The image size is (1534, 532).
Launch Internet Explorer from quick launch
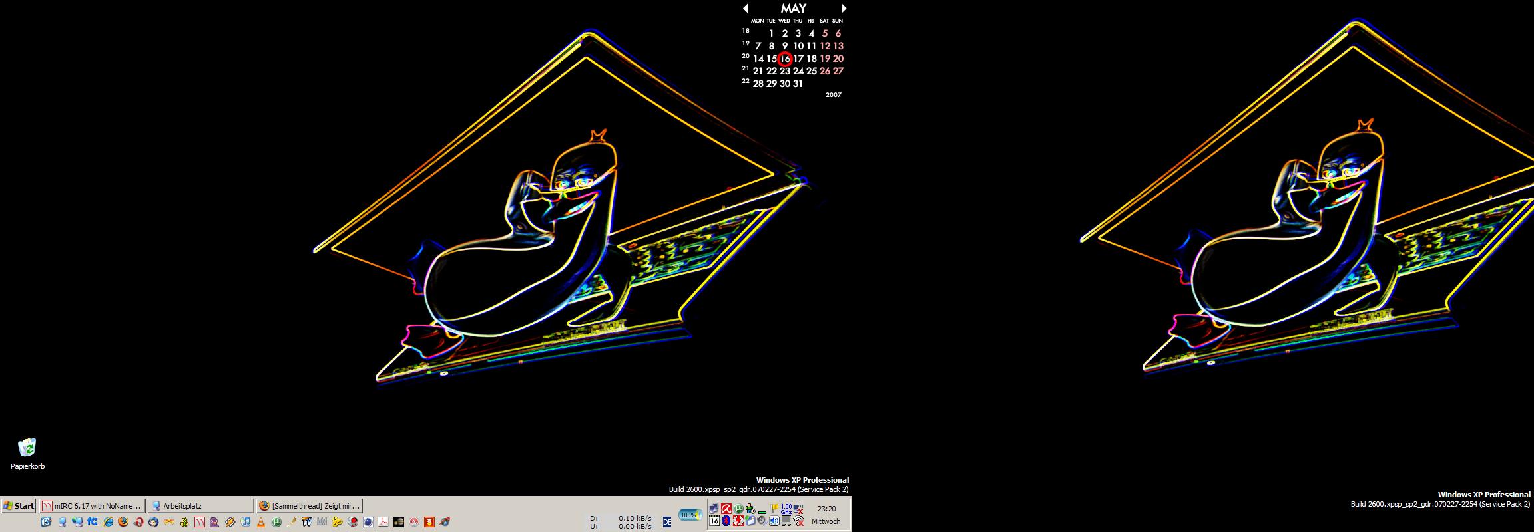coord(109,522)
